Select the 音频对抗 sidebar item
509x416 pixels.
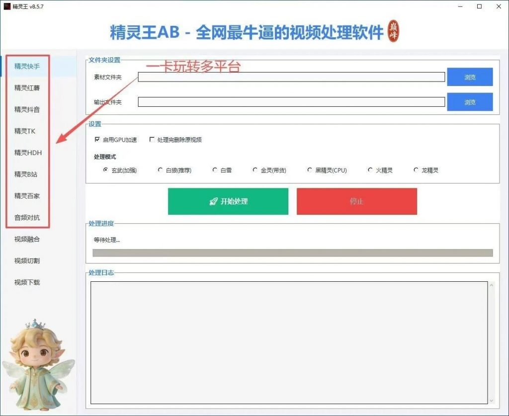point(27,218)
